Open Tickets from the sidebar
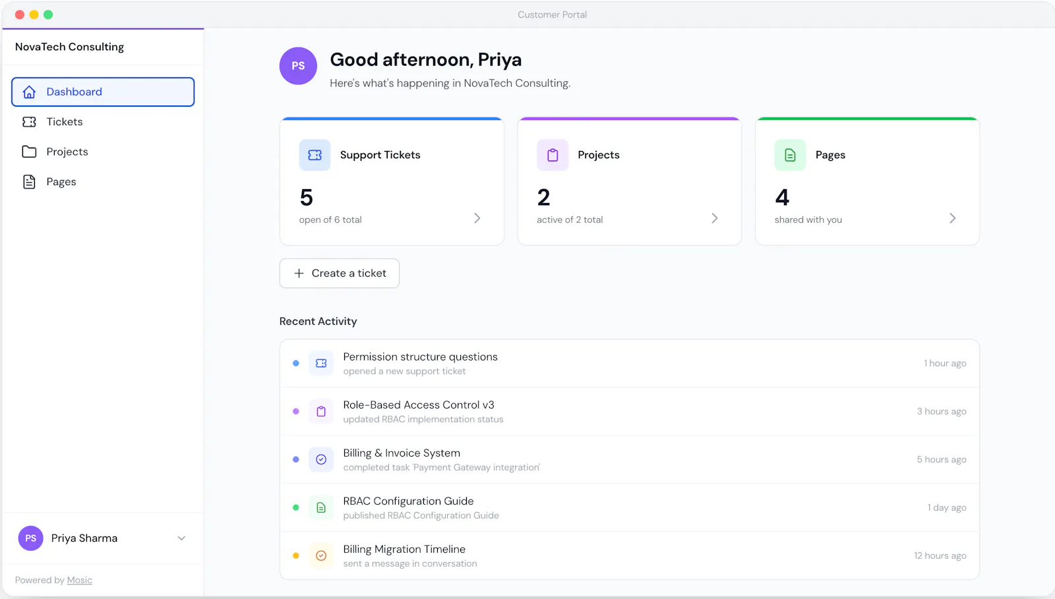This screenshot has width=1055, height=599. (x=103, y=122)
